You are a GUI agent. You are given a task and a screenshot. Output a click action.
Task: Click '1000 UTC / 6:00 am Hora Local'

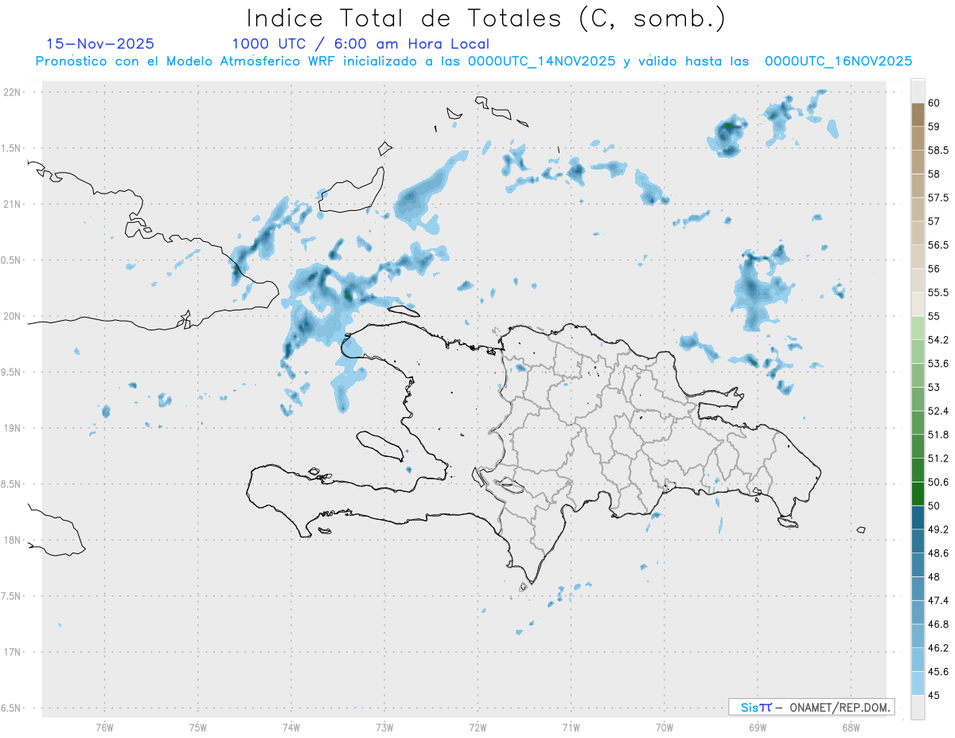361,45
